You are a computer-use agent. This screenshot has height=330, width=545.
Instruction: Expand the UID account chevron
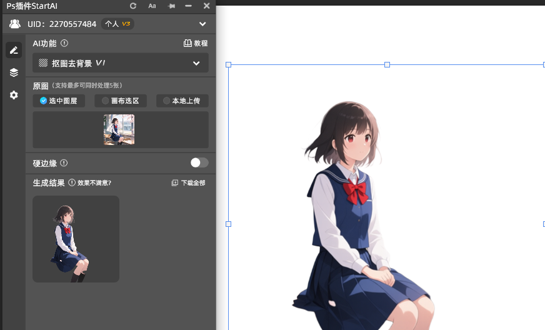[x=202, y=24]
